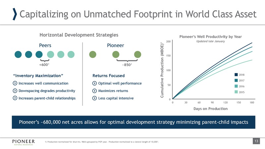Click the 'Increases parent-child relationships' text
The image size is (265, 149).
pyautogui.click(x=47, y=98)
